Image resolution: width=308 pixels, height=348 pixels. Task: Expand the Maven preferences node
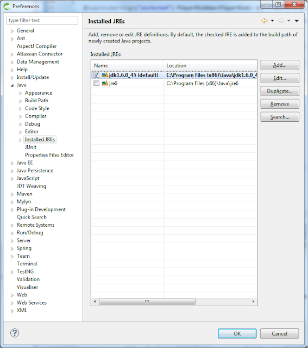click(12, 194)
